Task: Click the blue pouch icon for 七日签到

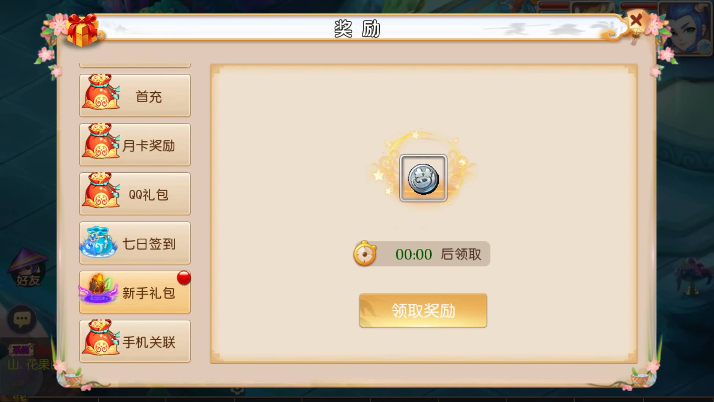Action: click(x=98, y=242)
